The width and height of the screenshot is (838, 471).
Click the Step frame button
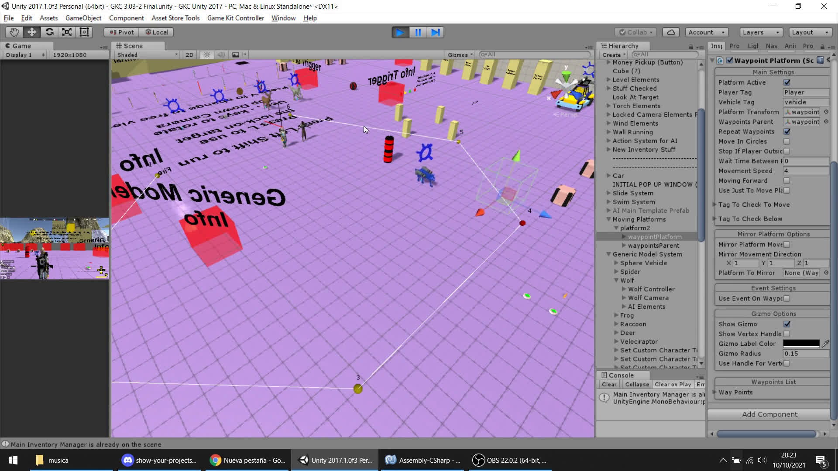click(x=435, y=32)
